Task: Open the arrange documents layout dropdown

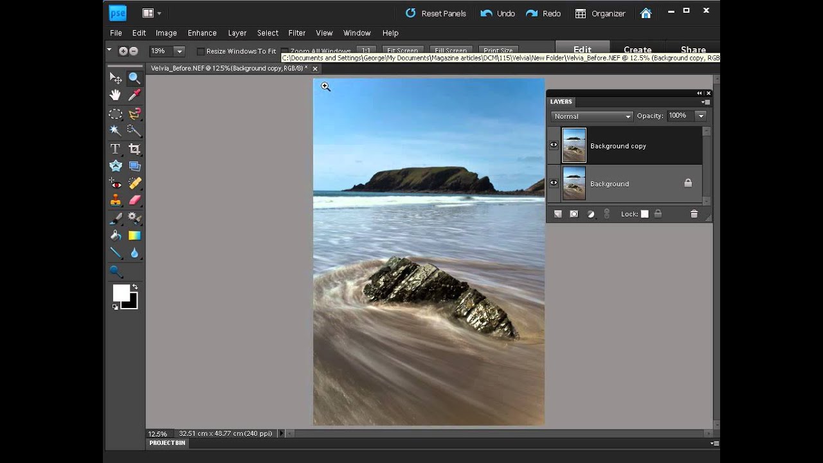Action: [x=152, y=13]
